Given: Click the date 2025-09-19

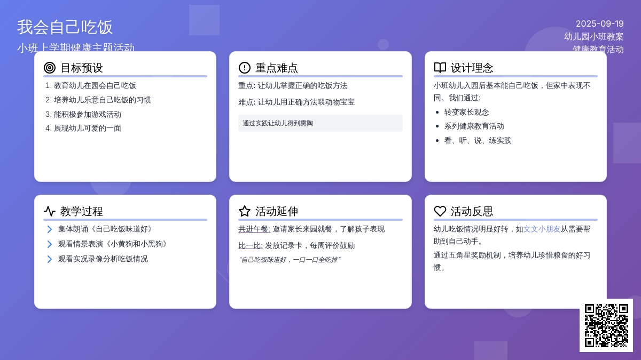Looking at the screenshot, I should click(599, 23).
